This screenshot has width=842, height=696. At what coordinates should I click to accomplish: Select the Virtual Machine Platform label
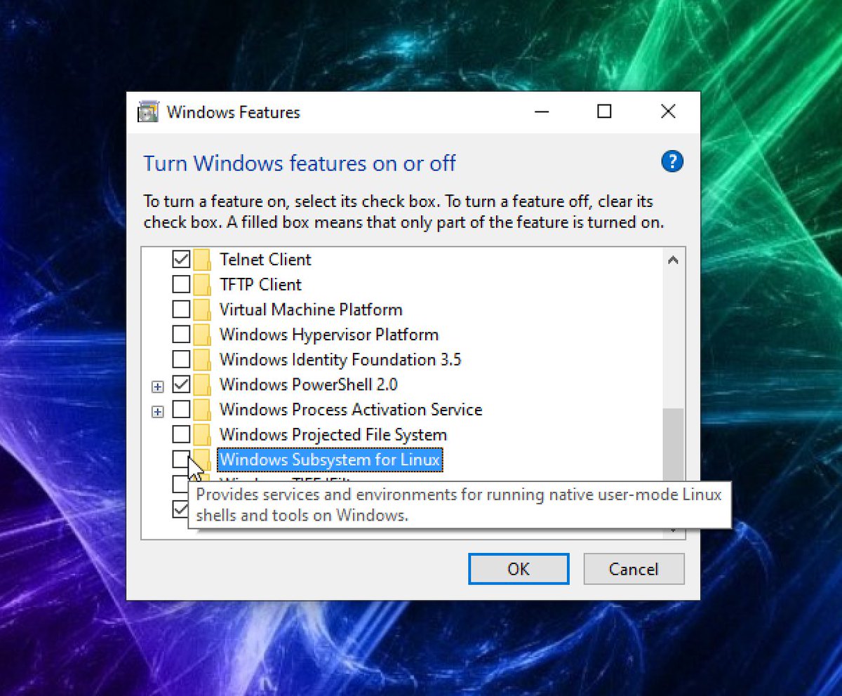coord(311,310)
